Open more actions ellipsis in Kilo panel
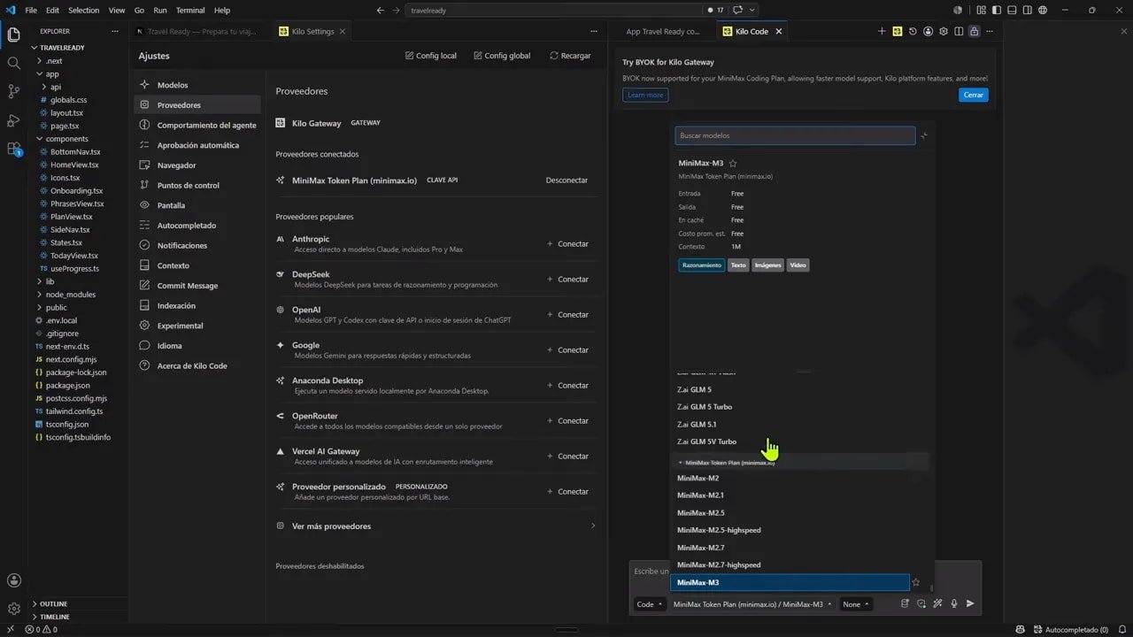Image resolution: width=1133 pixels, height=637 pixels. click(989, 31)
